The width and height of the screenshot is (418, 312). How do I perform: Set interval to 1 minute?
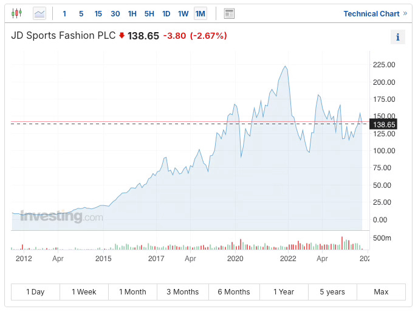coord(64,14)
